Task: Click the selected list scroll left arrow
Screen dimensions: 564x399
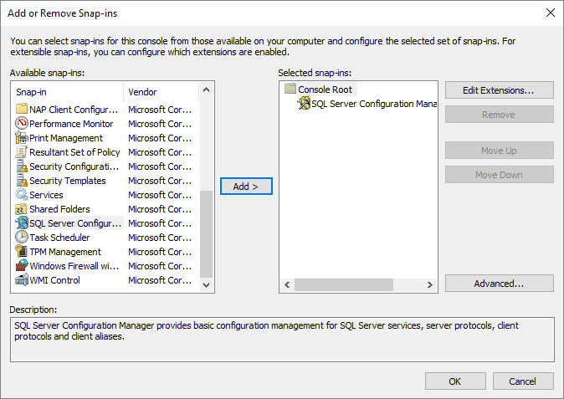Action: [287, 284]
